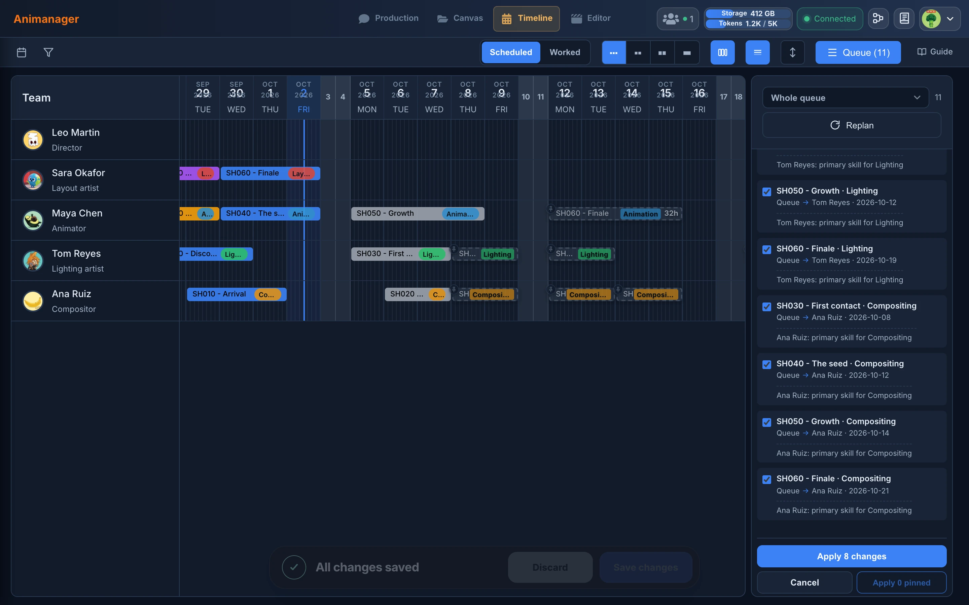Screen dimensions: 969x605
Task: Uncheck SH060 - Finale Lighting checkbox
Action: (766, 250)
